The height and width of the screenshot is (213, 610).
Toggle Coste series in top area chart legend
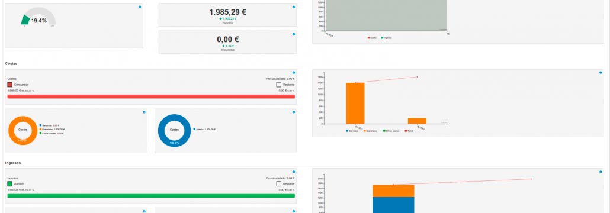[373, 38]
